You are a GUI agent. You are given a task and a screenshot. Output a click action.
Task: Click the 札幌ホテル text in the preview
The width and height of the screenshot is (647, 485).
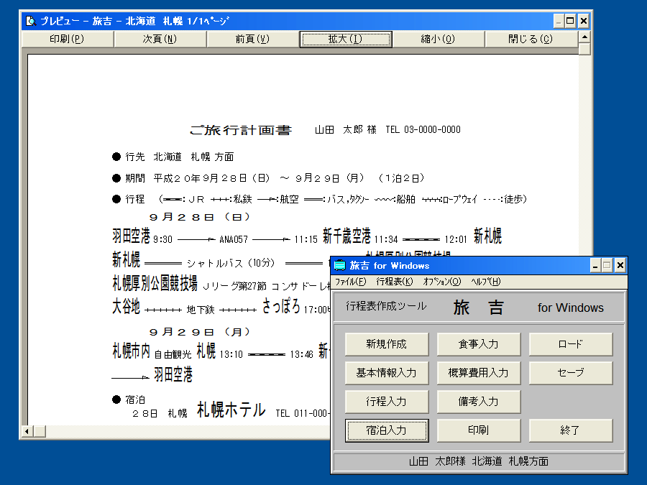(231, 410)
